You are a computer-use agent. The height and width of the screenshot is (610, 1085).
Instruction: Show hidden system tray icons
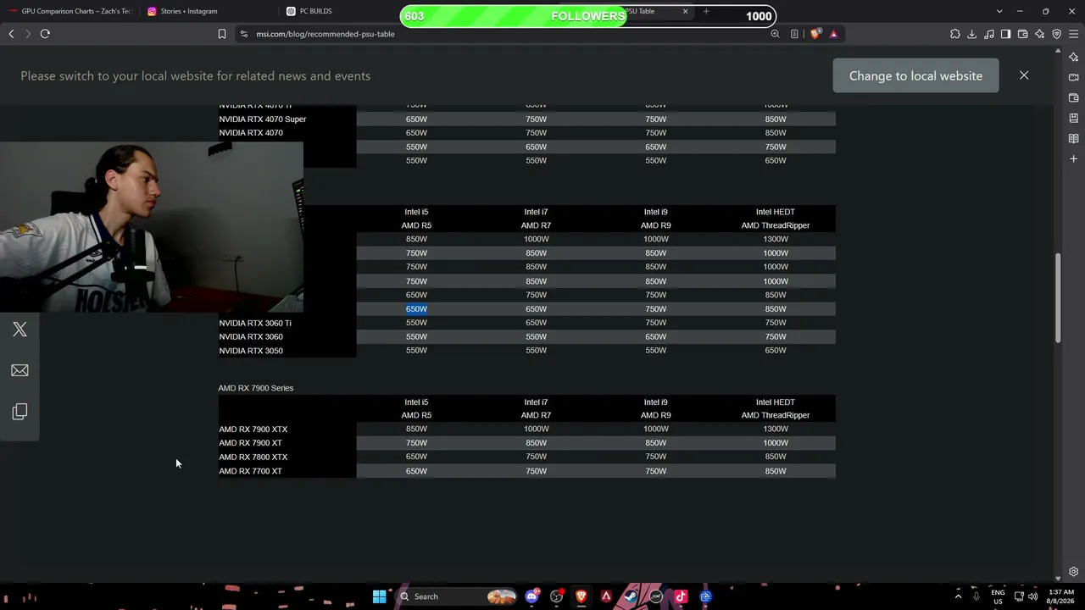coord(959,596)
